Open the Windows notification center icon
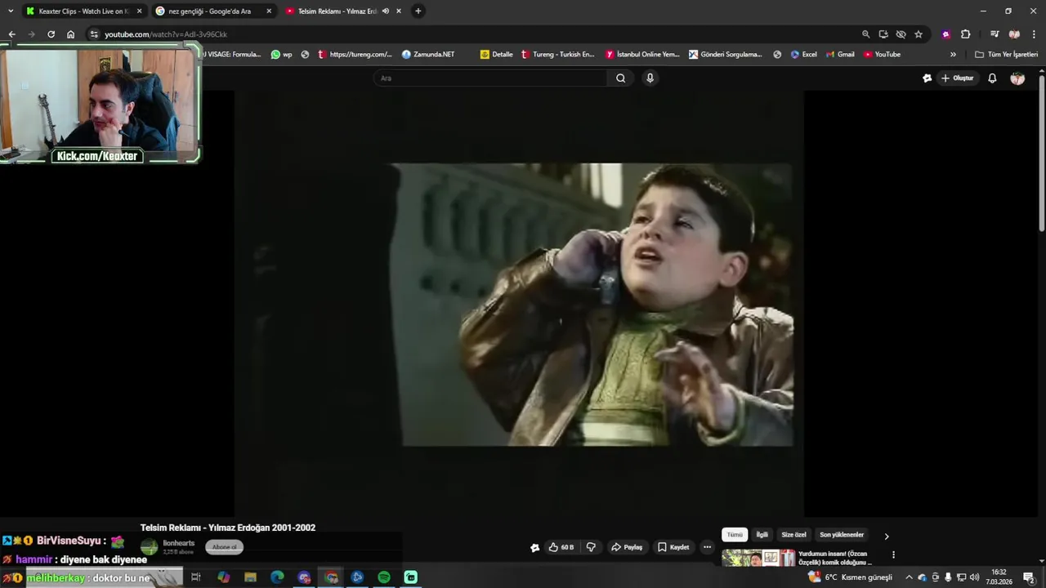This screenshot has height=588, width=1046. click(x=1029, y=577)
